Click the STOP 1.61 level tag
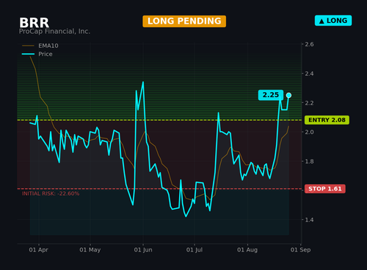The image size is (367, 270). click(x=325, y=189)
